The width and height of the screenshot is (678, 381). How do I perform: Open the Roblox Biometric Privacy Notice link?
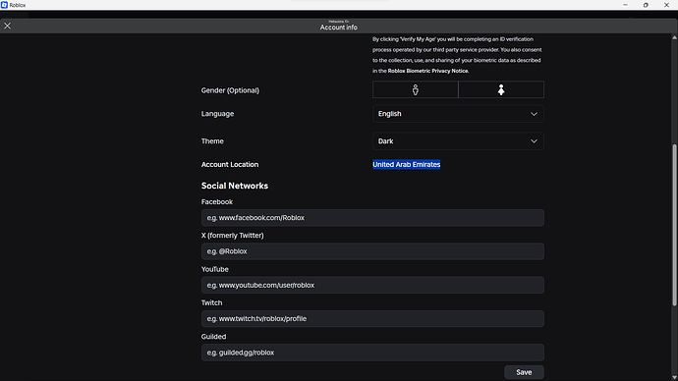pyautogui.click(x=427, y=71)
